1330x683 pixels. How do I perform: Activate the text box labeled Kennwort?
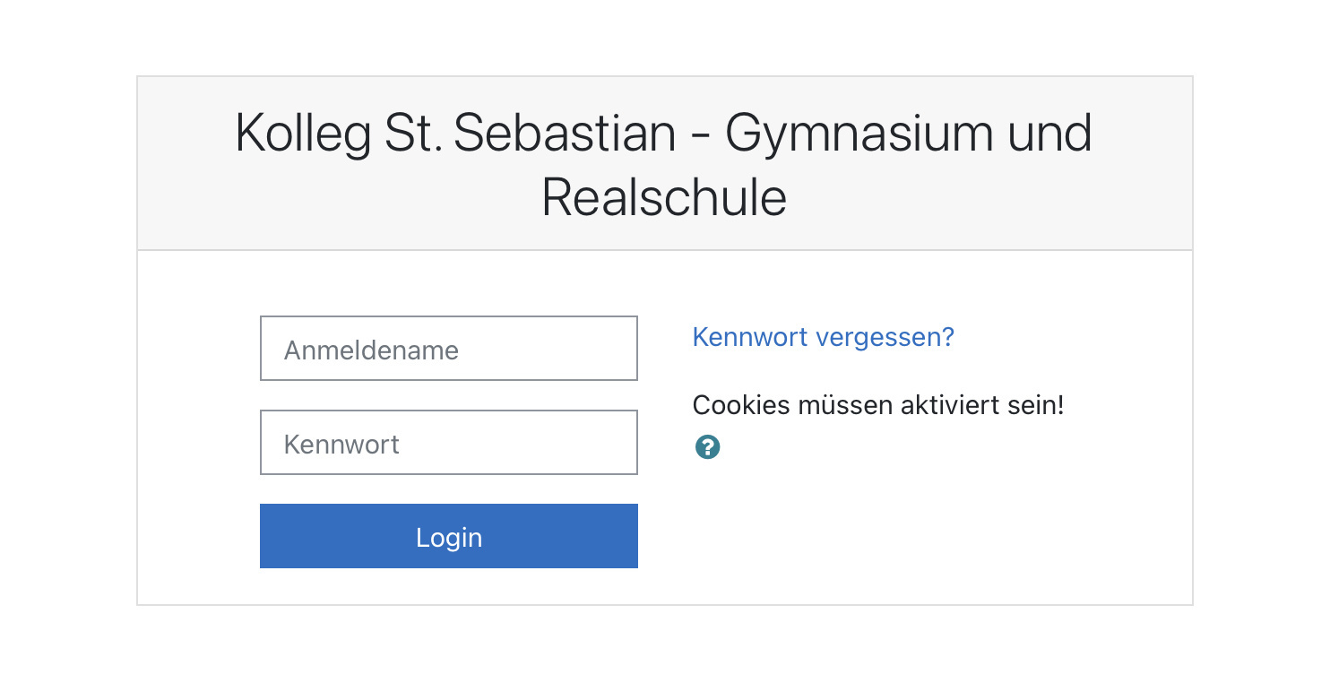point(448,443)
